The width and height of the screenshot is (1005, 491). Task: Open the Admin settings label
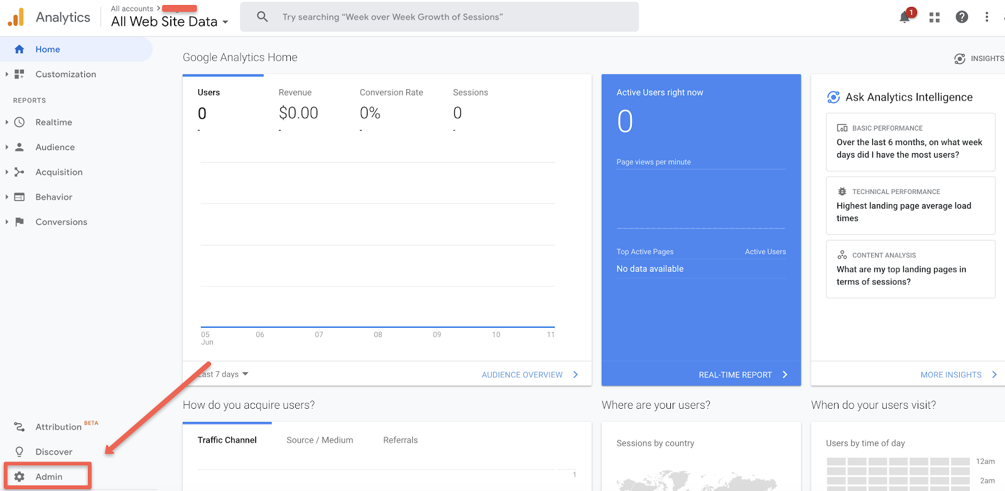(49, 477)
